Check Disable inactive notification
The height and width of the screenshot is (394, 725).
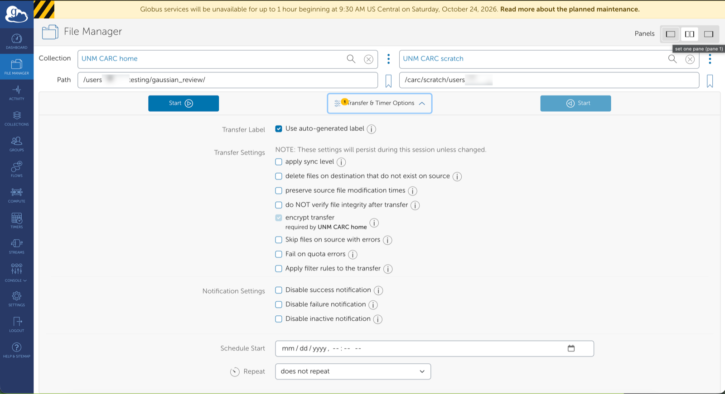click(279, 319)
